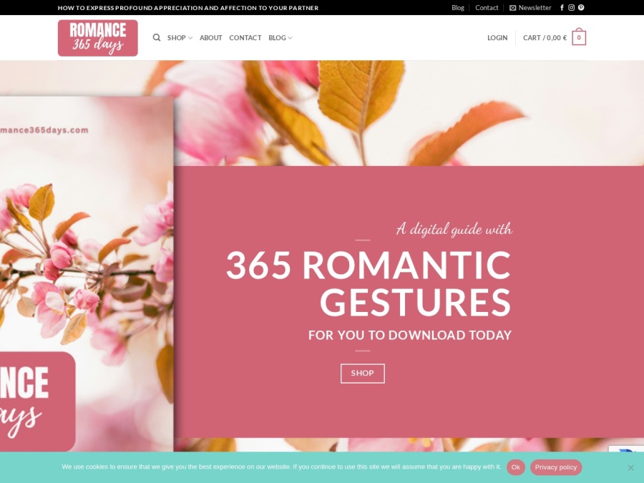
Task: Open Blog link in top bar
Action: coord(458,8)
